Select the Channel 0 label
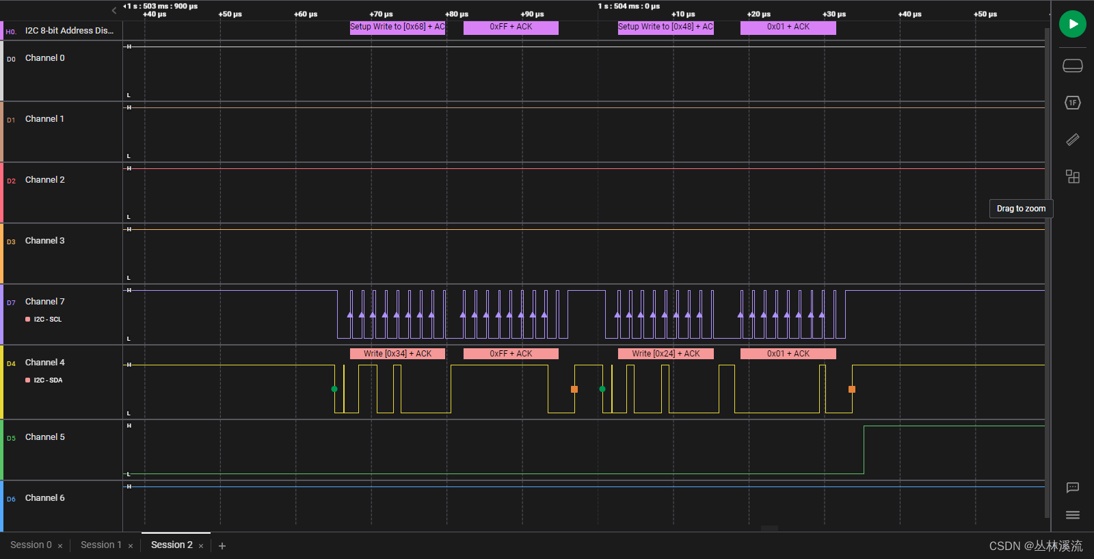The width and height of the screenshot is (1094, 559). point(45,58)
